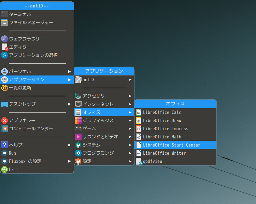Open サウンドとビデオ category label
The height and width of the screenshot is (204, 256).
tap(100, 137)
